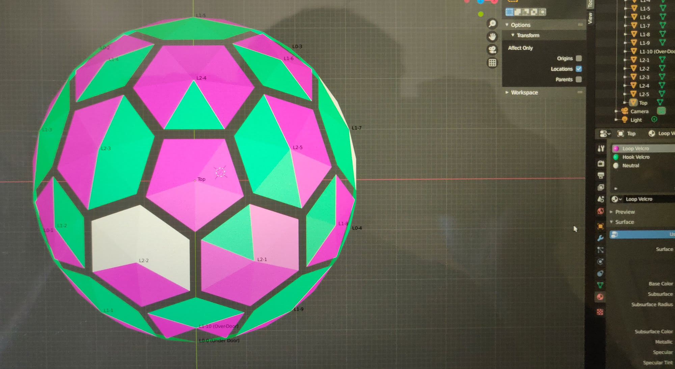Click the light data icon in Light row
The height and width of the screenshot is (369, 675).
654,119
